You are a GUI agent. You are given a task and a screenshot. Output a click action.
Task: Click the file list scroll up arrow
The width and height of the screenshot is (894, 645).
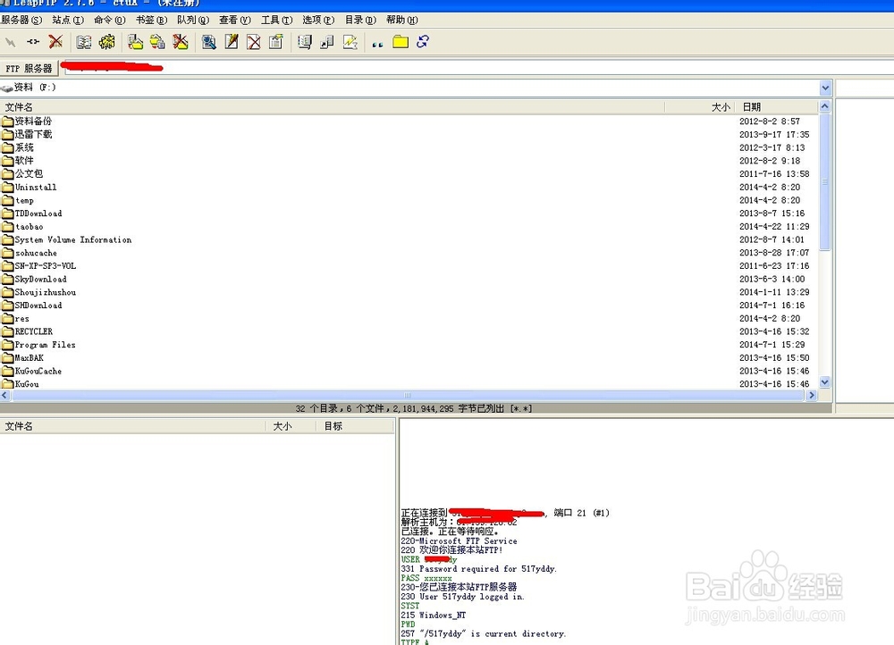825,106
